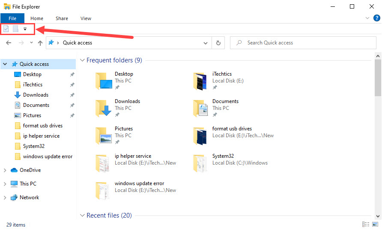The height and width of the screenshot is (230, 382).
Task: Collapse the Frequent folders section
Action: point(82,60)
